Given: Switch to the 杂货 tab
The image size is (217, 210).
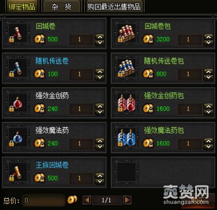Looking at the screenshot, I should [62, 7].
